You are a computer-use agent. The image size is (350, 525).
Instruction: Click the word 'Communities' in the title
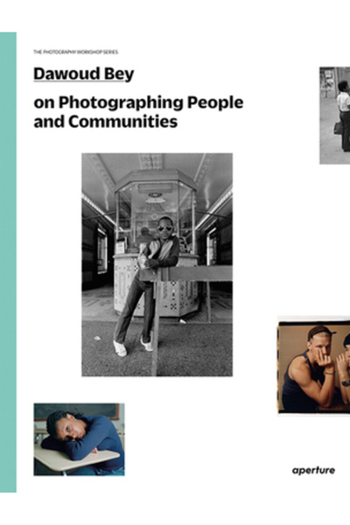click(x=122, y=122)
